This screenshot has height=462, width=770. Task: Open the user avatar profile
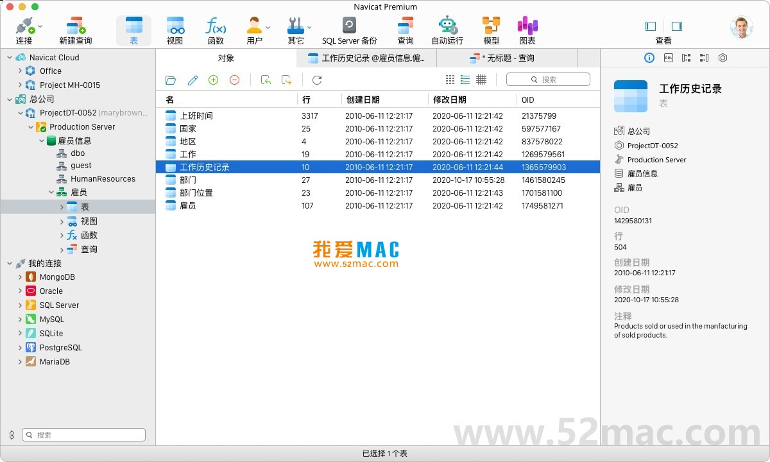[x=741, y=27]
